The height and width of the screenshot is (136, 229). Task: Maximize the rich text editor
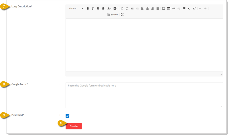(122, 15)
